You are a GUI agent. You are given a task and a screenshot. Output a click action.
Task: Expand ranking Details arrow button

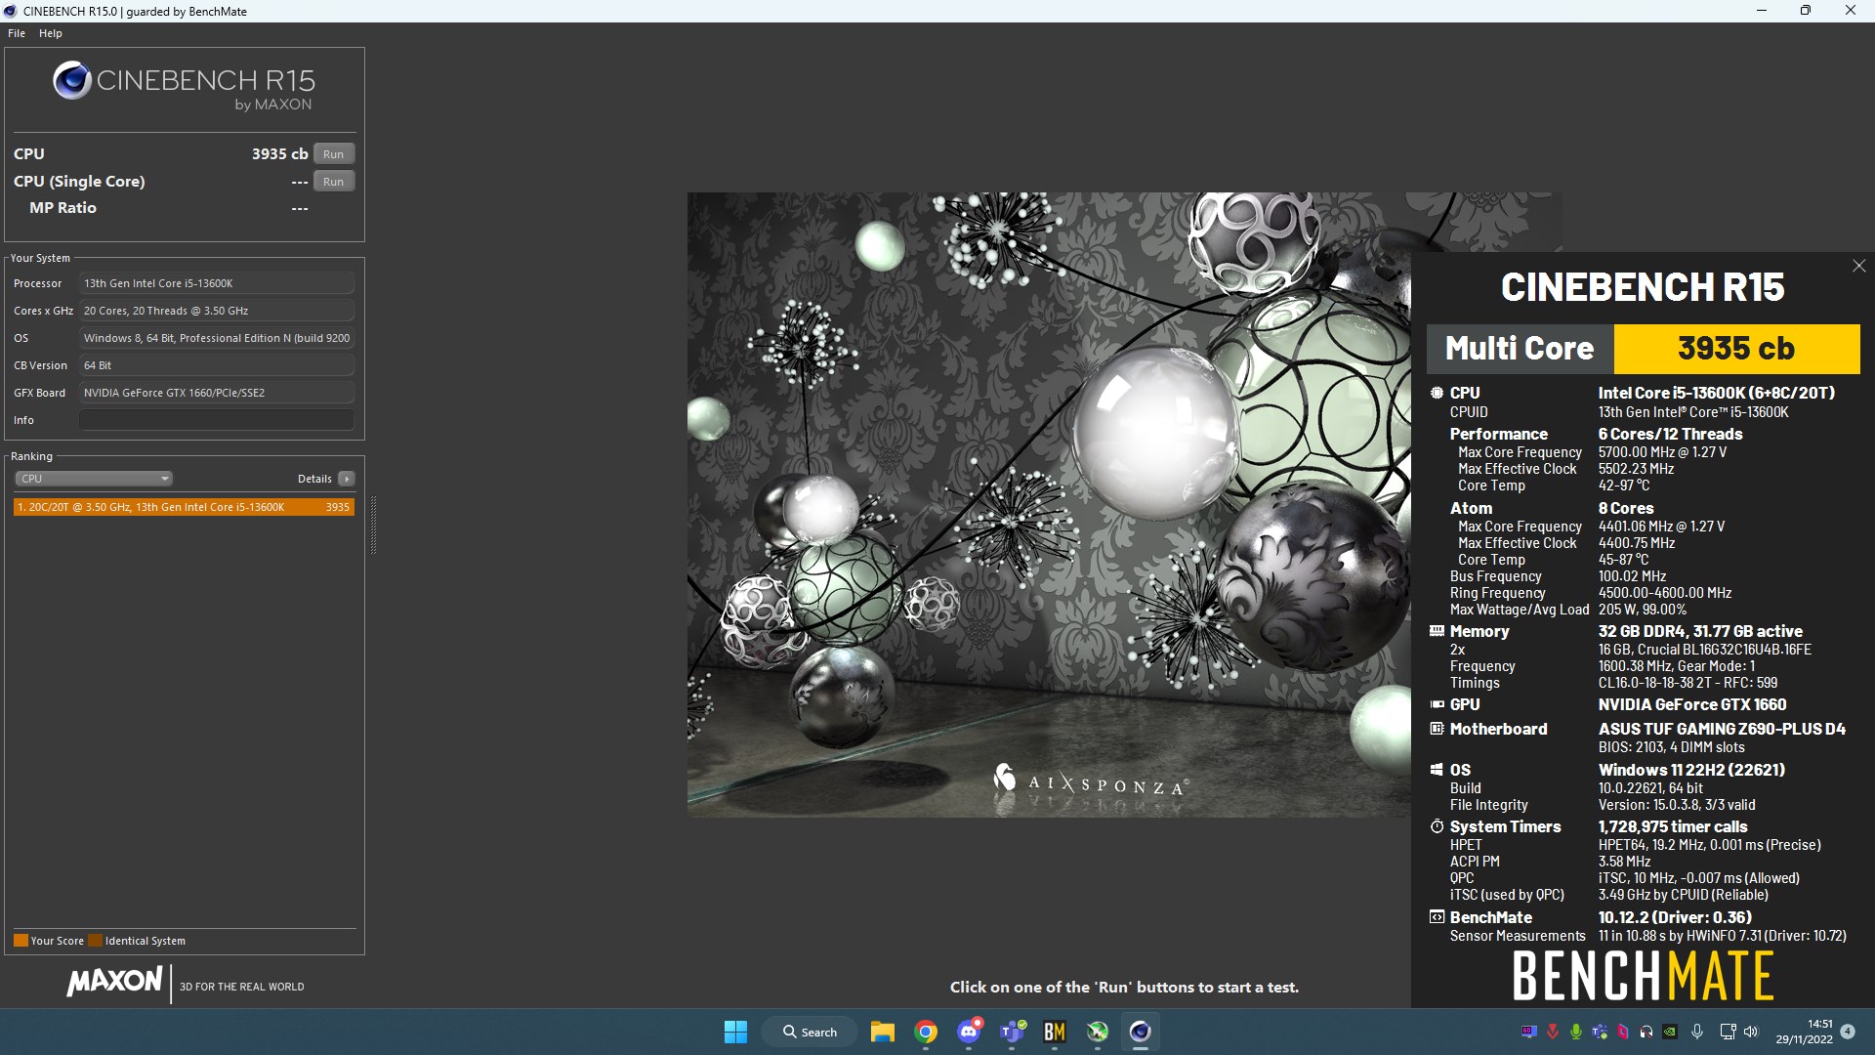(x=347, y=479)
